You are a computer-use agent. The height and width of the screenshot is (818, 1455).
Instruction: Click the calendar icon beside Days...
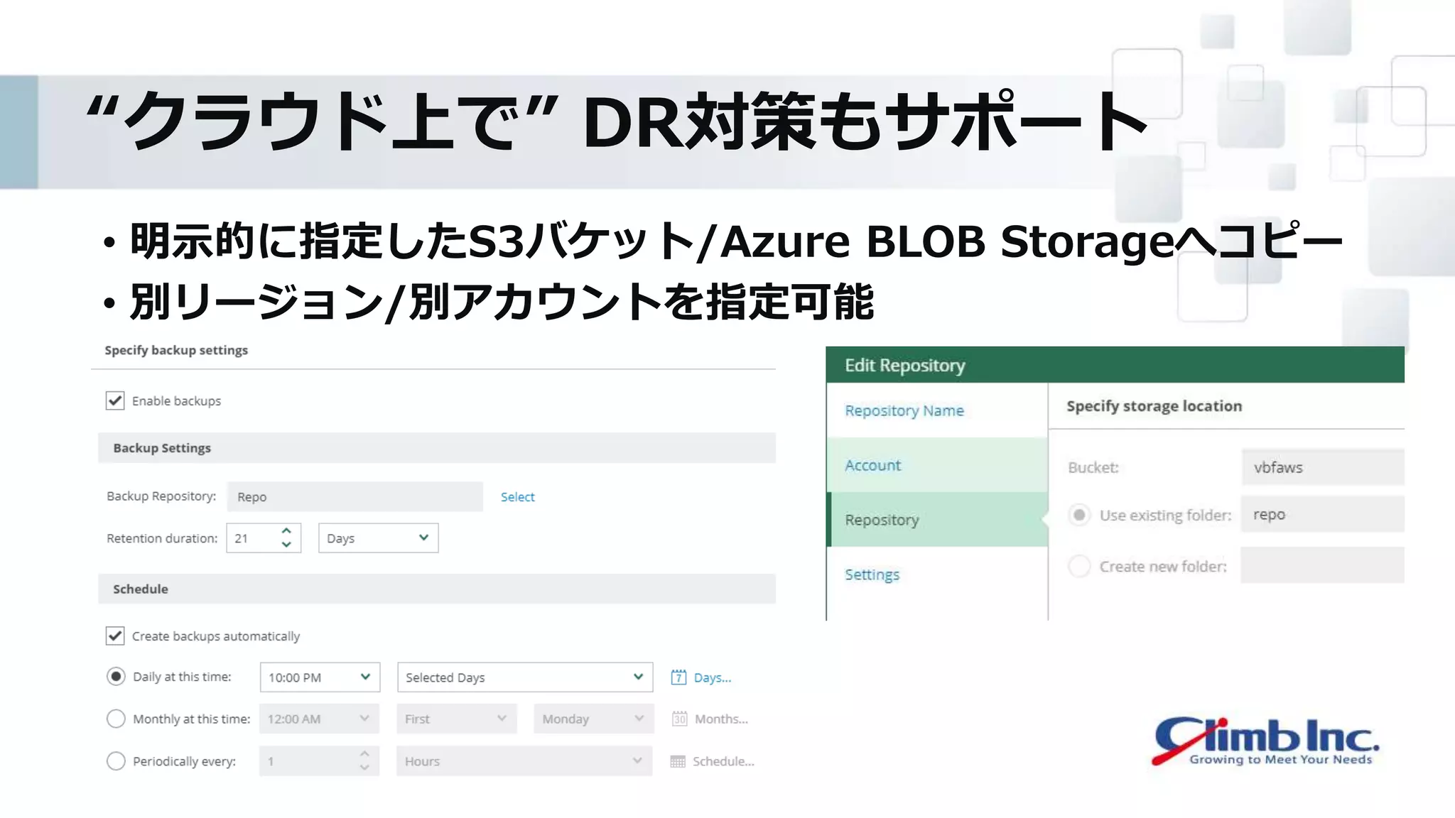click(x=678, y=677)
